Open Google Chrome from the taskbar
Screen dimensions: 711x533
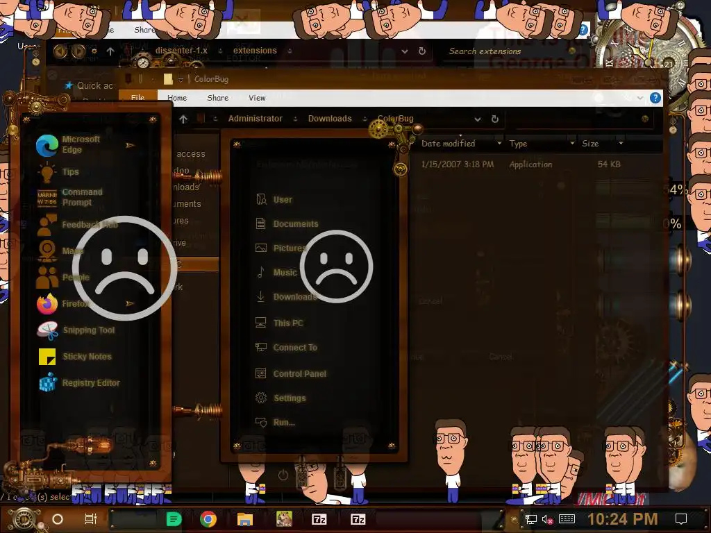[x=208, y=519]
